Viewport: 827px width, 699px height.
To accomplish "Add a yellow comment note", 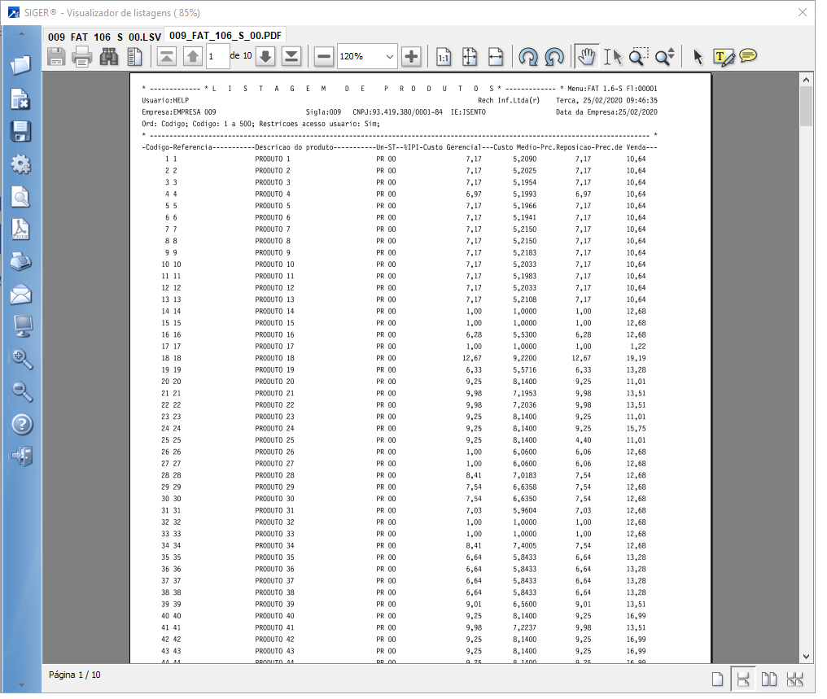I will 748,56.
